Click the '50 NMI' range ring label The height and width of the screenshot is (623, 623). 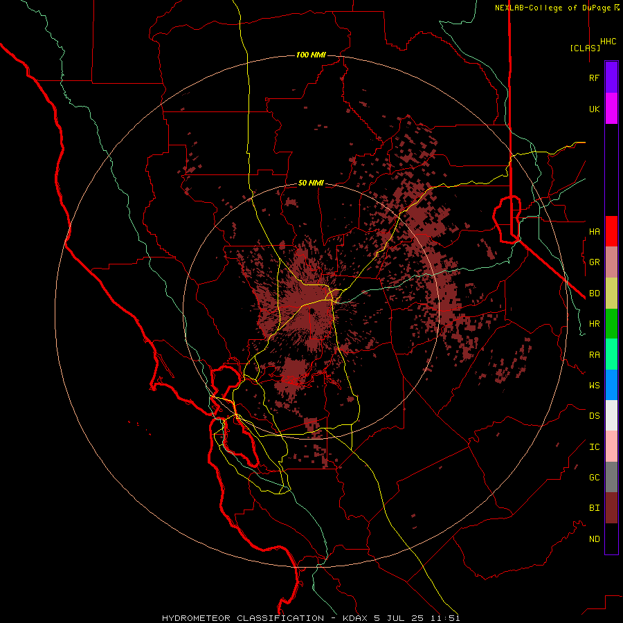tap(311, 183)
